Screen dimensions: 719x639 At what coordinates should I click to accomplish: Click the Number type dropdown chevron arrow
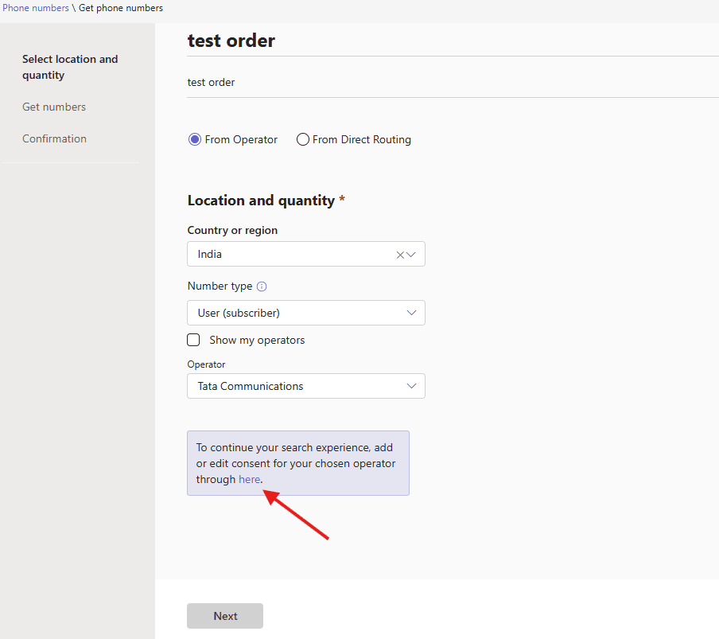pos(411,313)
